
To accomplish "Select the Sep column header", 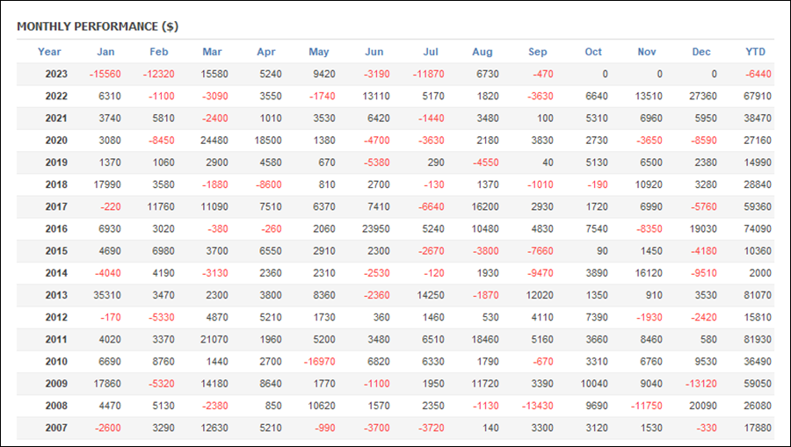I will tap(537, 52).
